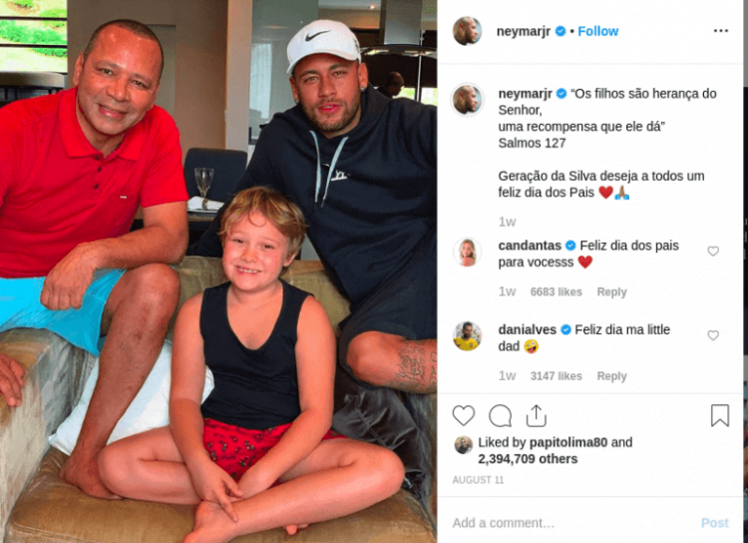Image resolution: width=748 pixels, height=543 pixels.
Task: View the 3147 likes on danialves's comment
Action: [x=556, y=376]
